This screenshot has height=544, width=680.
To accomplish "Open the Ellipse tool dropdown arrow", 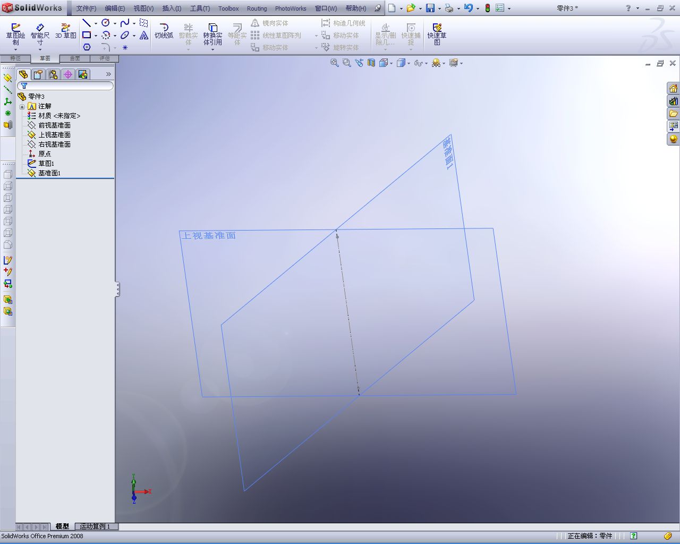I will (x=134, y=36).
